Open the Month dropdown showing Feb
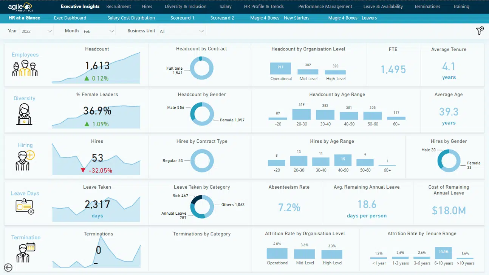 click(x=99, y=31)
